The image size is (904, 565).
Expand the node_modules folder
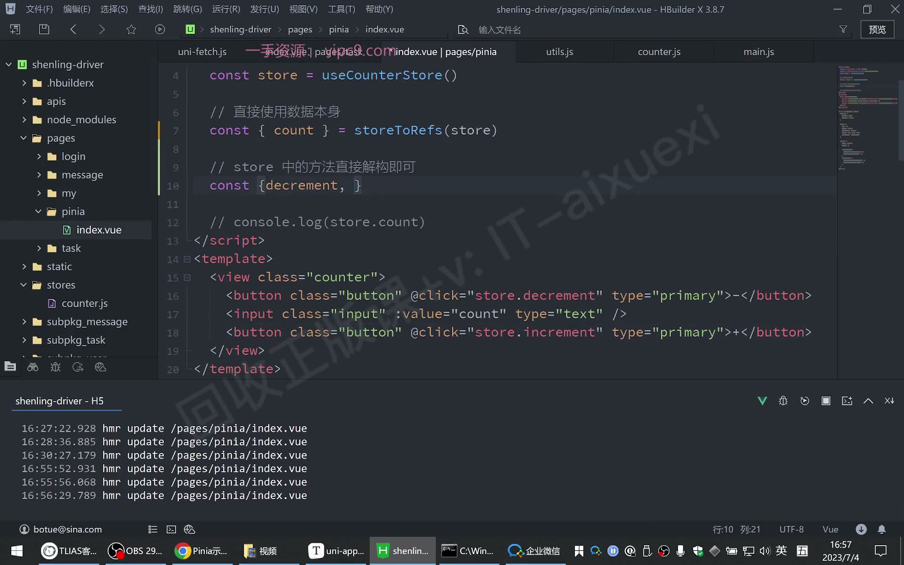coord(24,120)
